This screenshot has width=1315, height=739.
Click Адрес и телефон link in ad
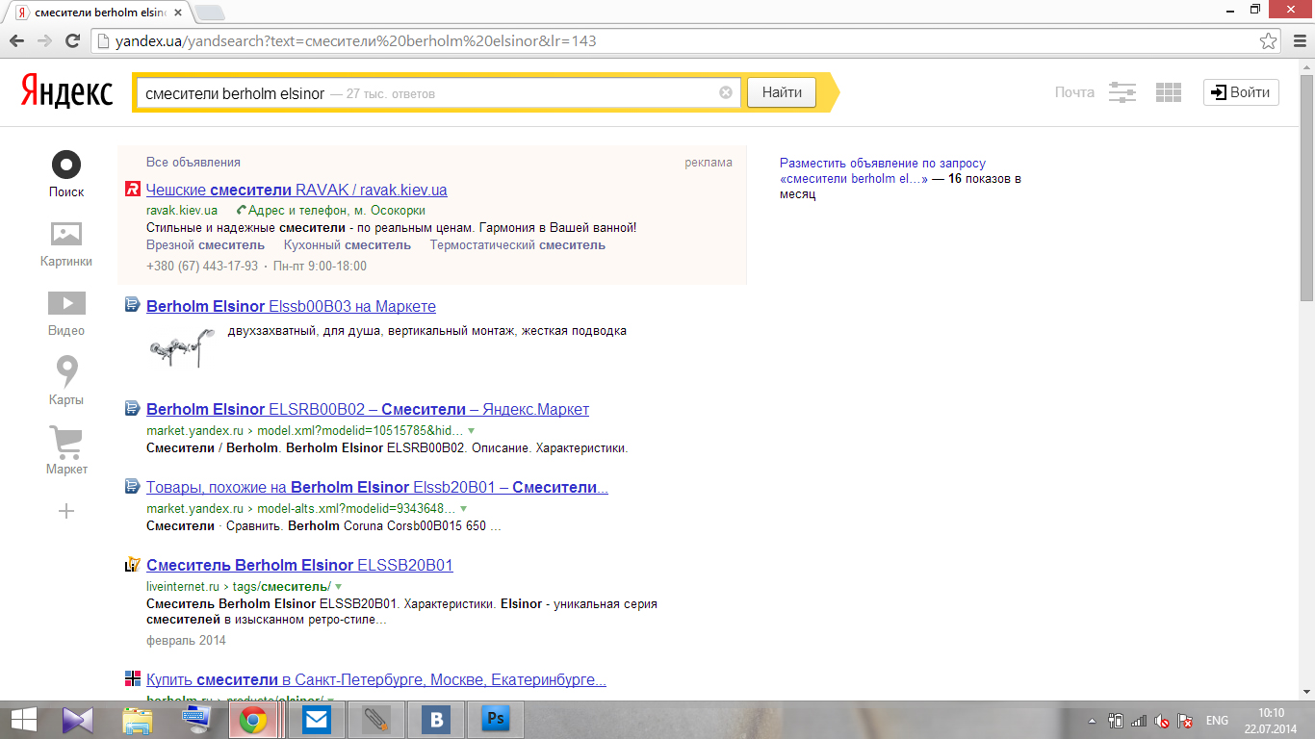click(337, 210)
